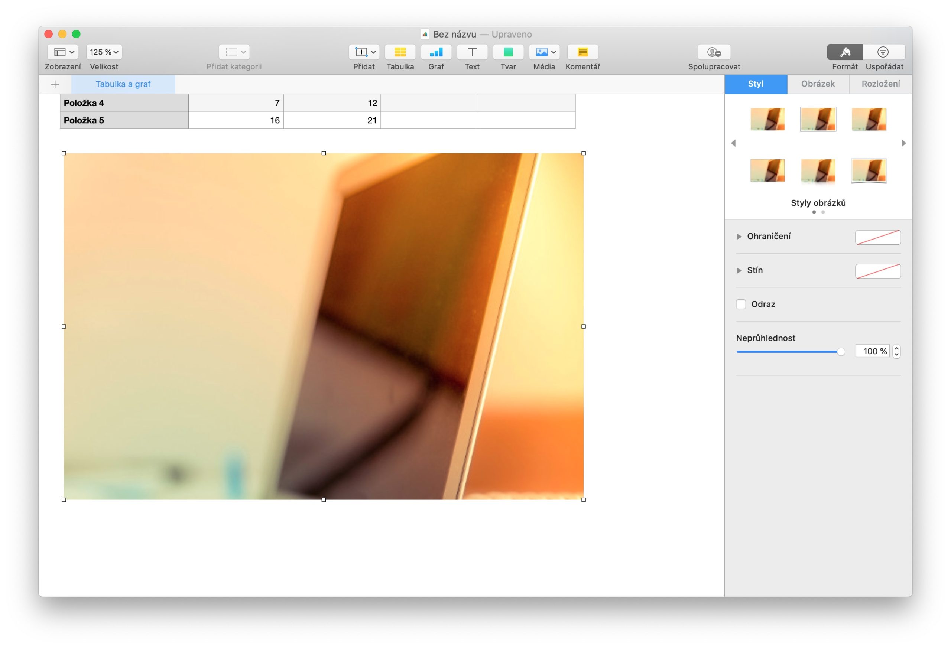Switch to the Rozložení tab
Screen dimensions: 951x648
click(881, 84)
